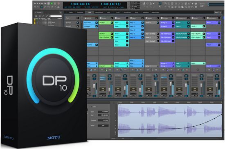The image size is (225, 149).
Task: Click the main counter time display
Action: [80, 4]
